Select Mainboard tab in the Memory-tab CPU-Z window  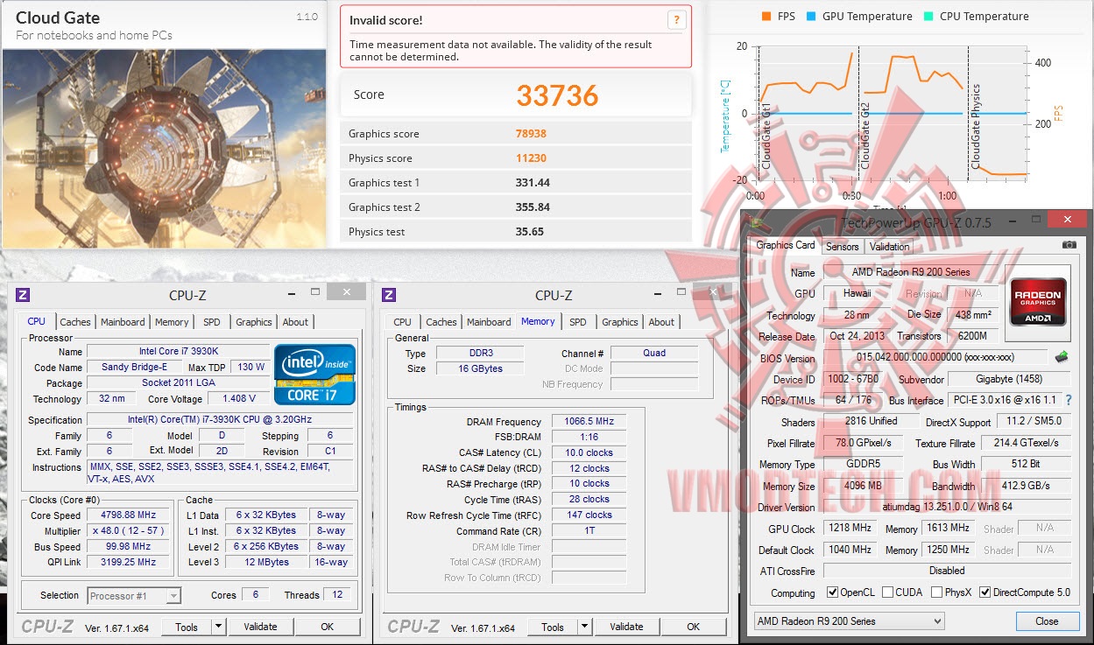point(489,322)
